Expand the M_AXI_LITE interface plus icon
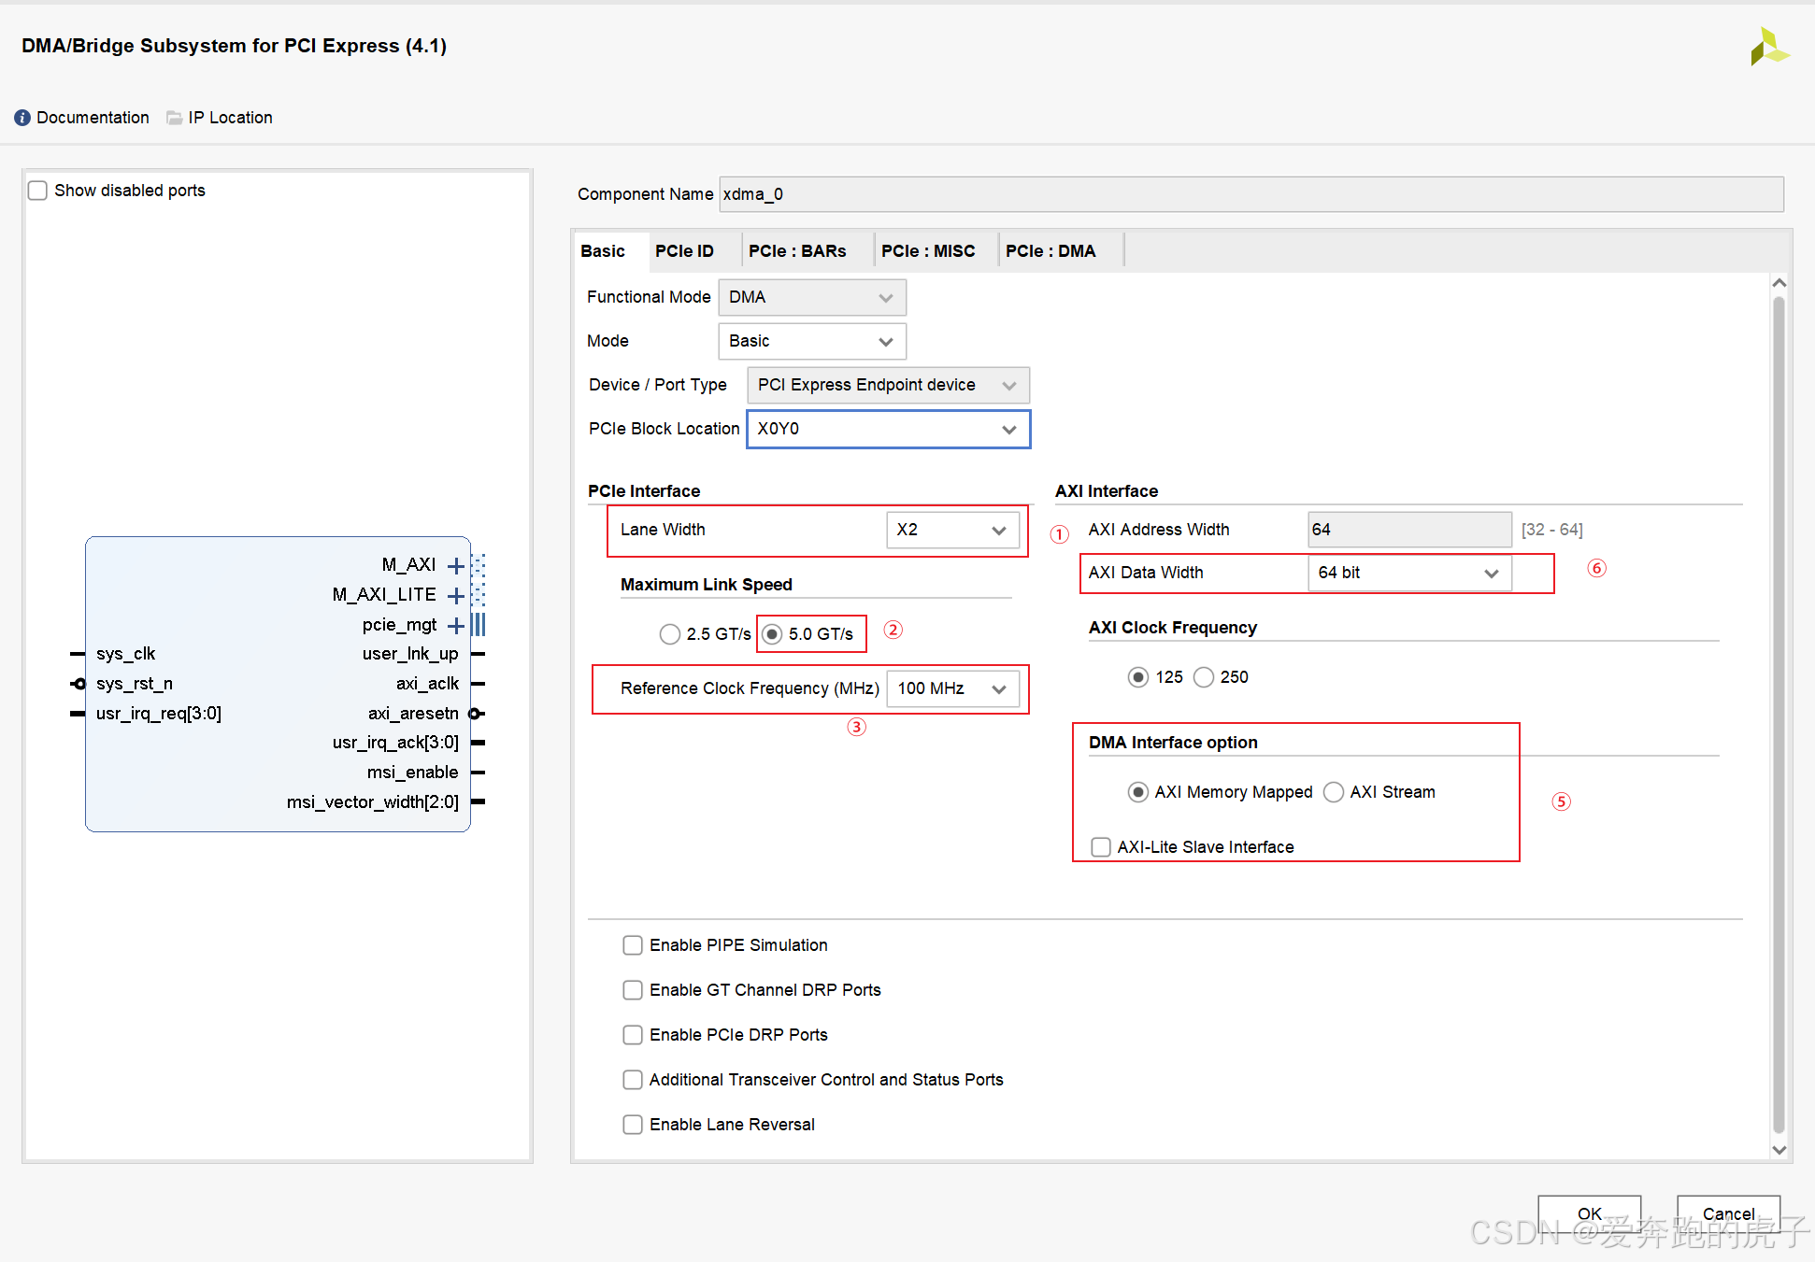1815x1262 pixels. point(455,596)
